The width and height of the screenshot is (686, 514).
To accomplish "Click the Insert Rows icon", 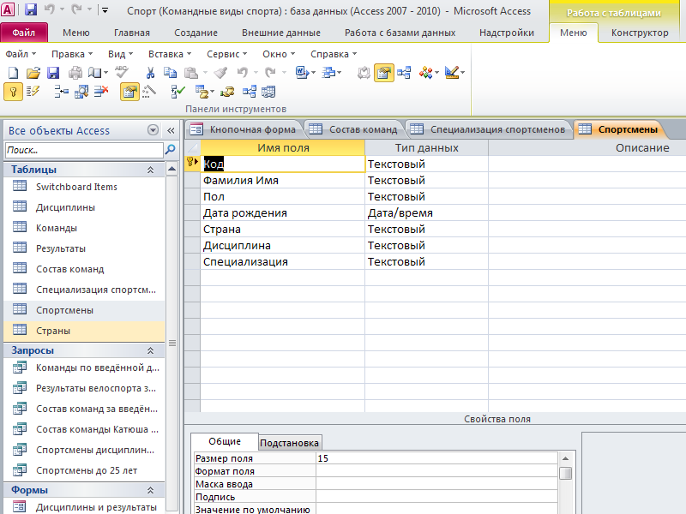I will point(61,92).
